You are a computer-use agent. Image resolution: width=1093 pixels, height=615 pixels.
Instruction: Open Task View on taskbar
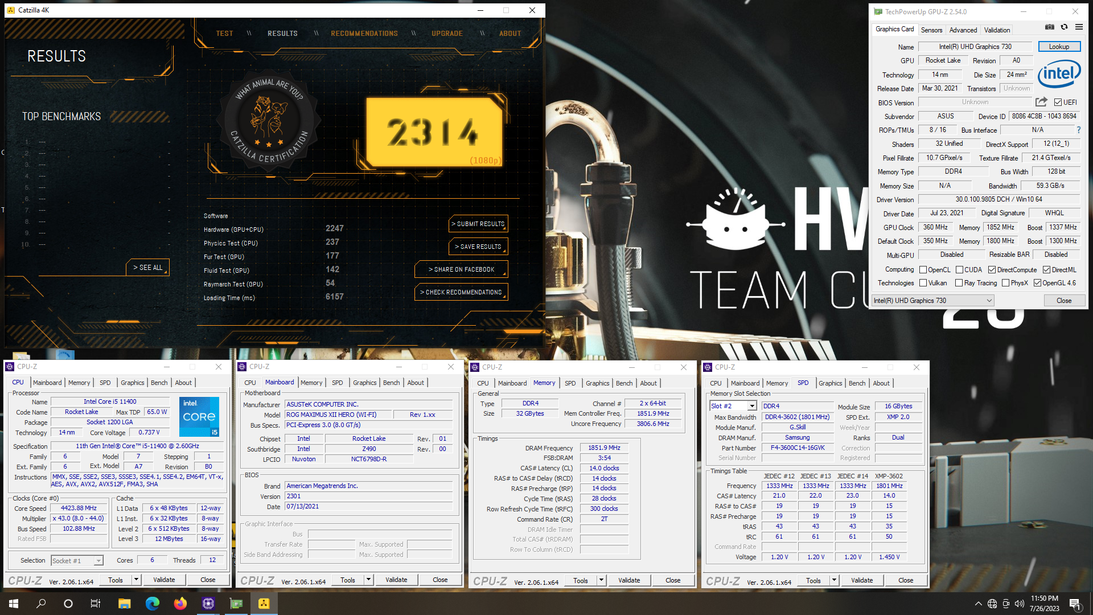(x=96, y=604)
